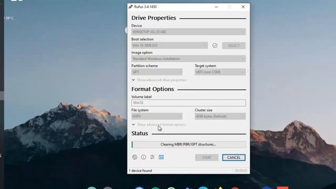This screenshot has height=189, width=336.
Task: Click the SELECT button for boot image
Action: click(234, 46)
